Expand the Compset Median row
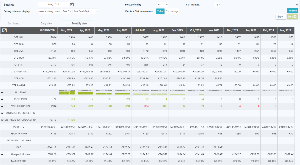 (2, 154)
